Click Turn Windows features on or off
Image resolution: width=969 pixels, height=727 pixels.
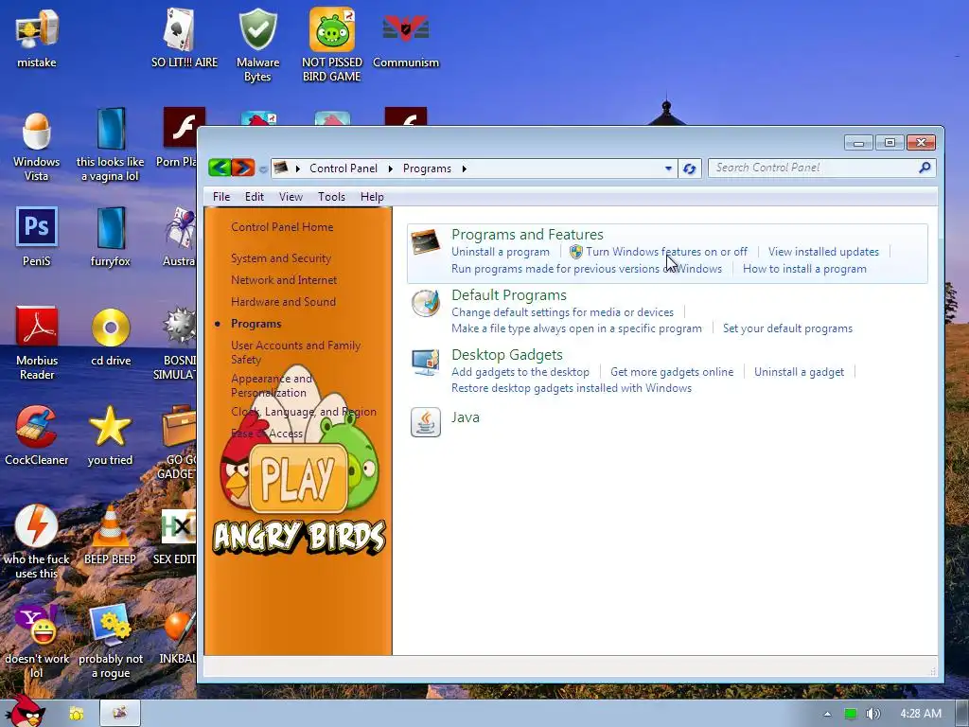pos(666,252)
